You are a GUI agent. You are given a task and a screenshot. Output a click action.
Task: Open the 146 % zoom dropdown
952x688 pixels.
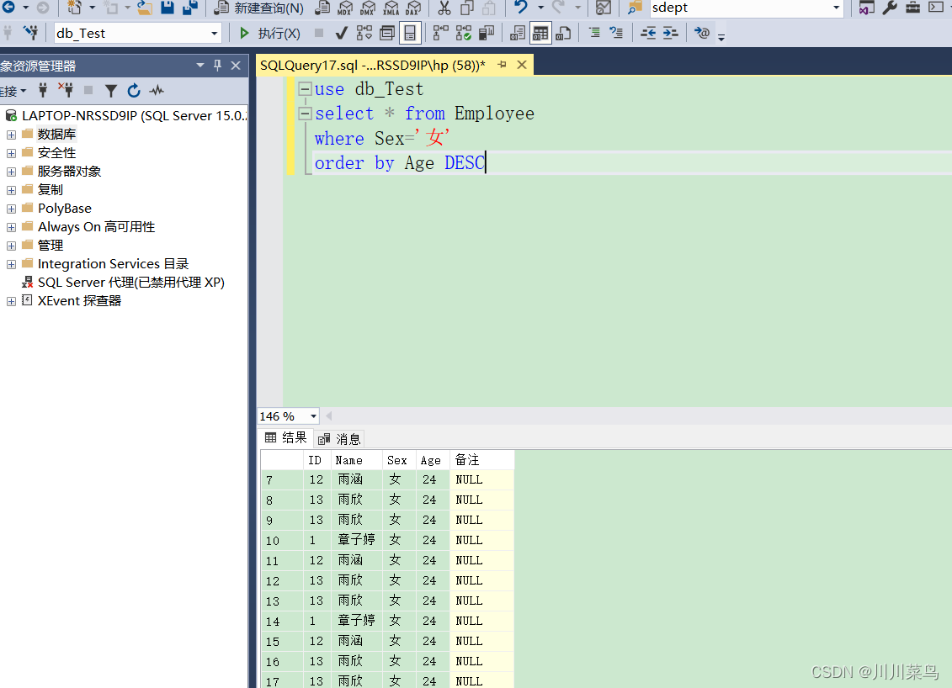coord(313,416)
